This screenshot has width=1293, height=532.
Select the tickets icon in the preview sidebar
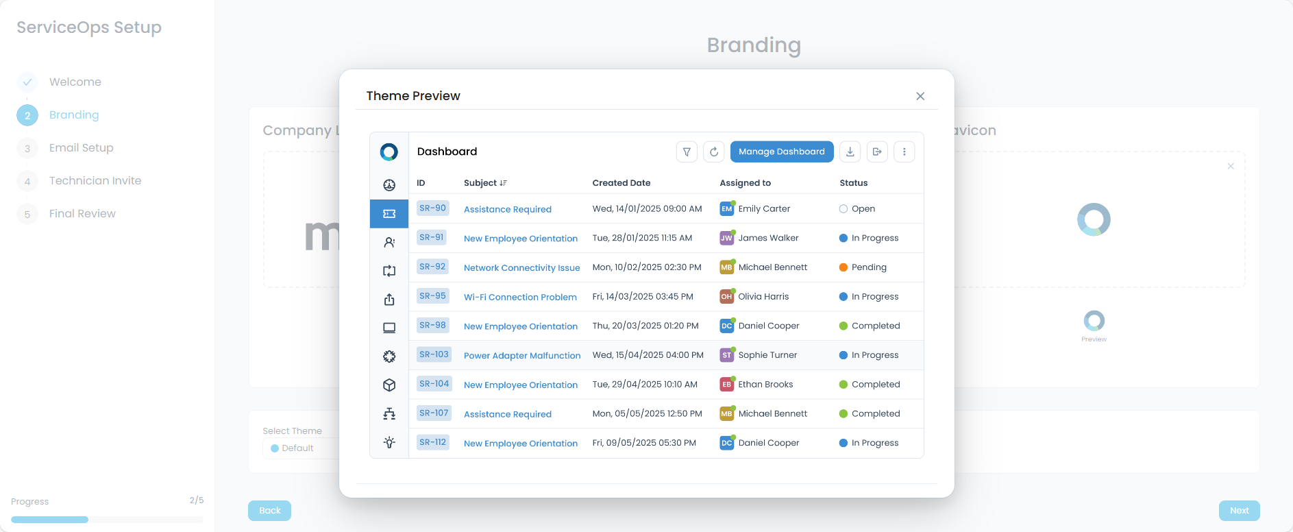pos(389,214)
